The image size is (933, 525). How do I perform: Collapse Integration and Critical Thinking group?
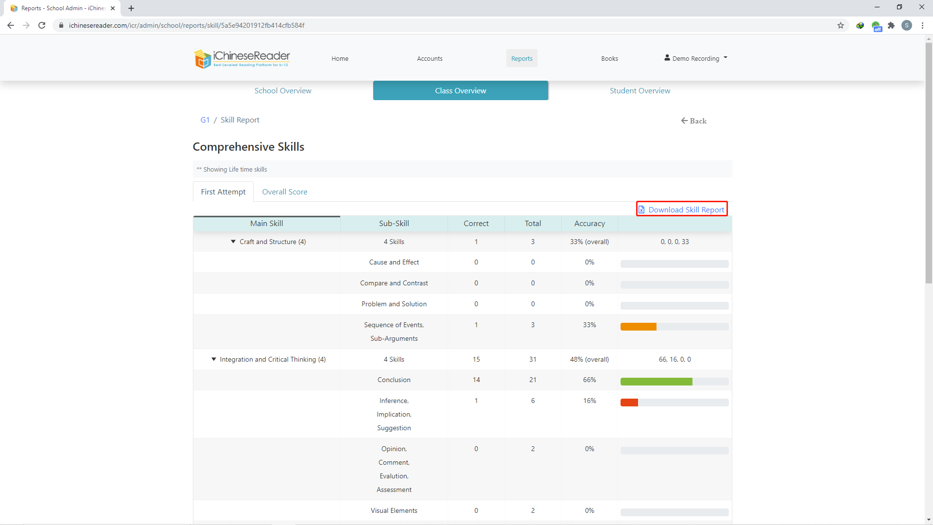point(213,359)
